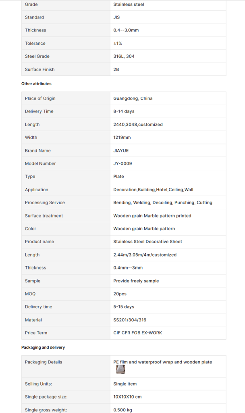Select the MOQ 20pcs value
This screenshot has width=245, height=413.
[120, 294]
